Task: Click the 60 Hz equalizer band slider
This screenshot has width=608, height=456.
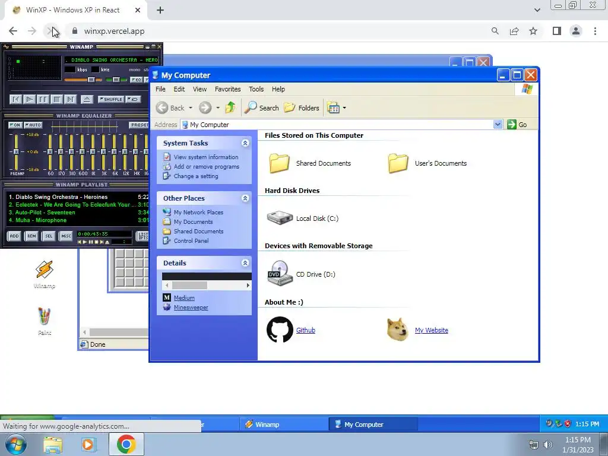Action: click(50, 151)
